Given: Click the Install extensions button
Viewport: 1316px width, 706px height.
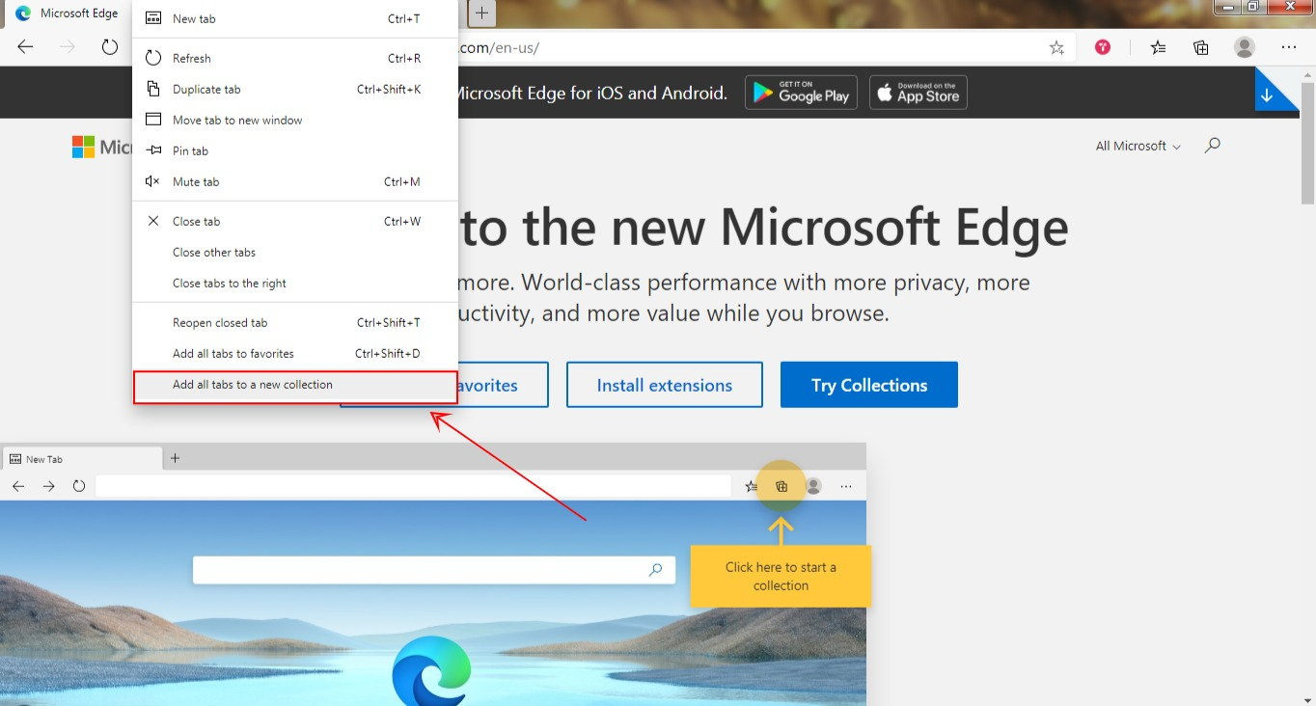Looking at the screenshot, I should point(664,384).
